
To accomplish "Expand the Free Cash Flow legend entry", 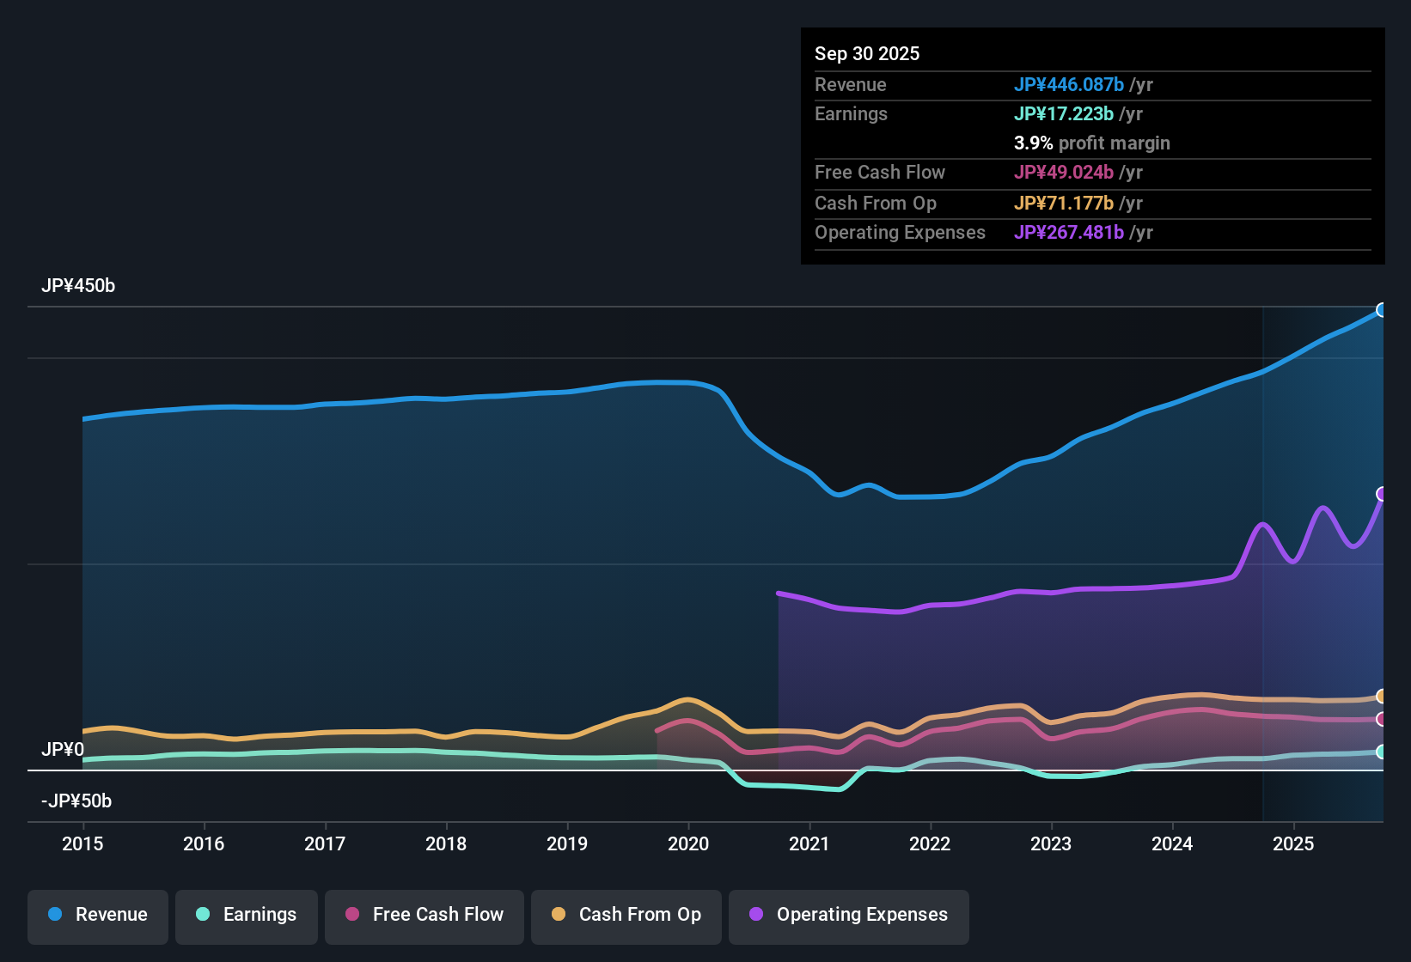I will 424,915.
